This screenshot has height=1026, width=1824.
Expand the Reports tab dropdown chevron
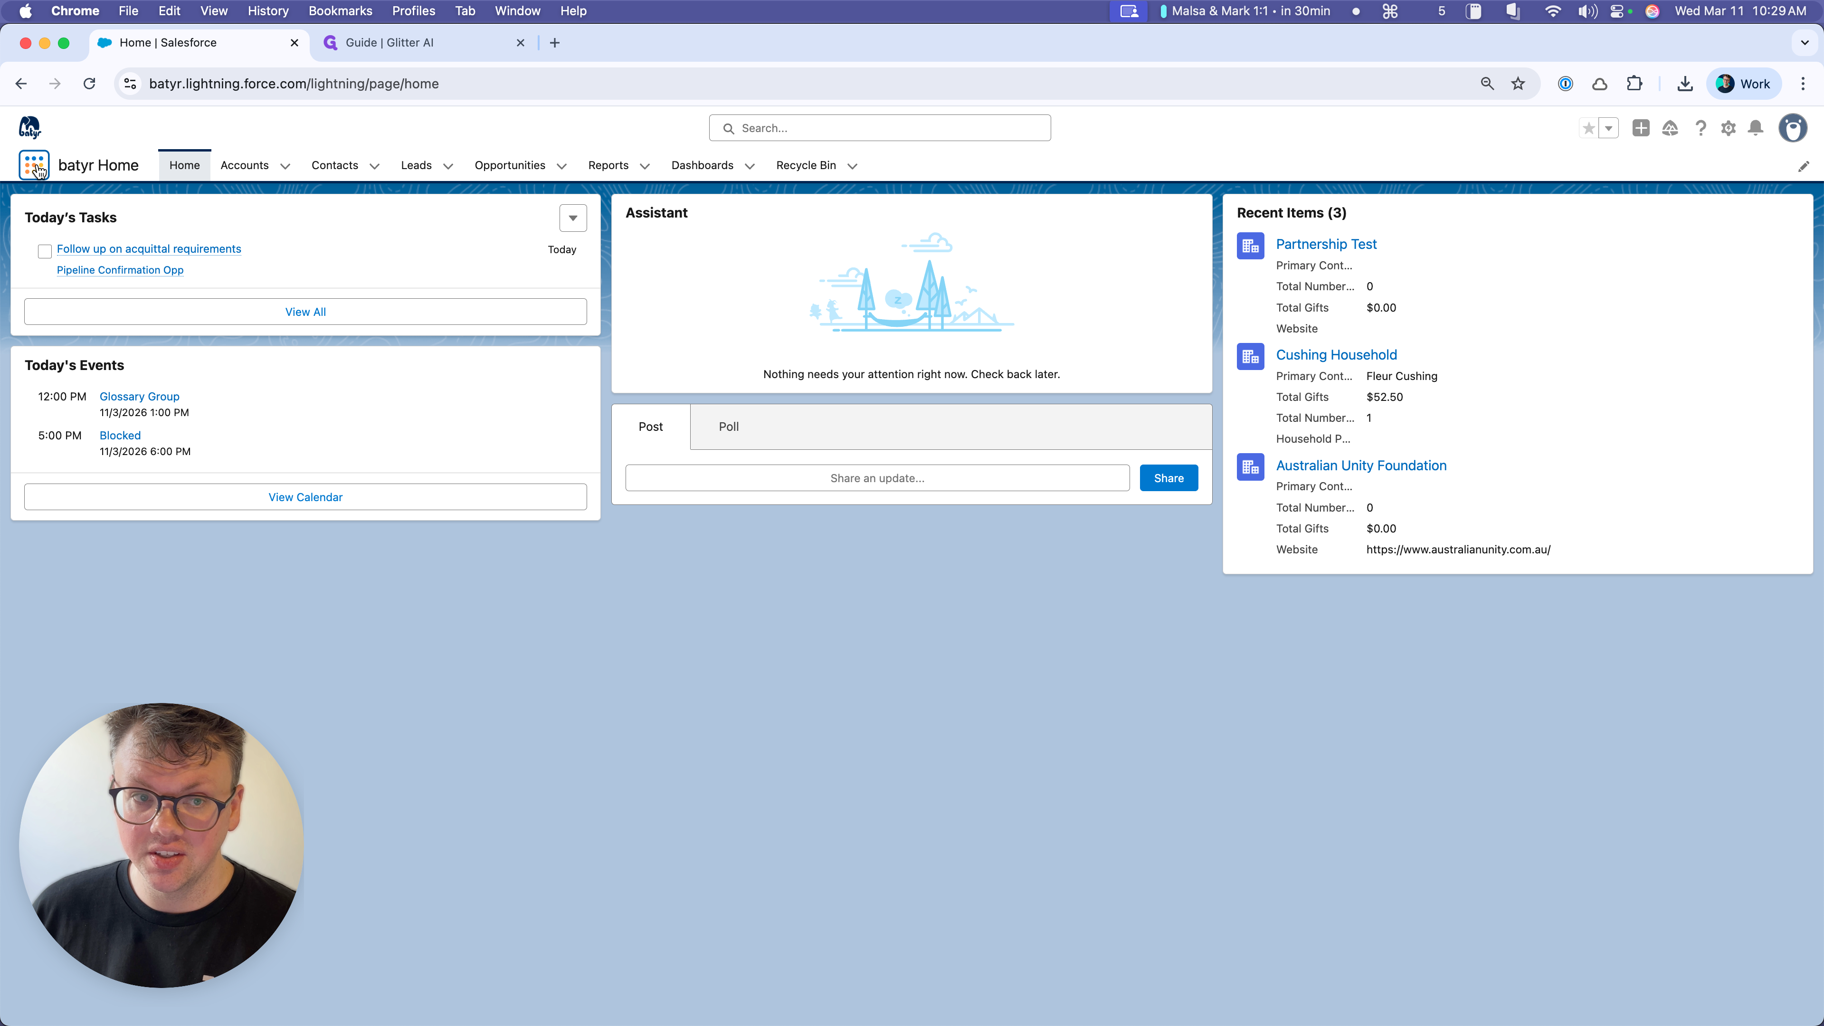point(645,166)
